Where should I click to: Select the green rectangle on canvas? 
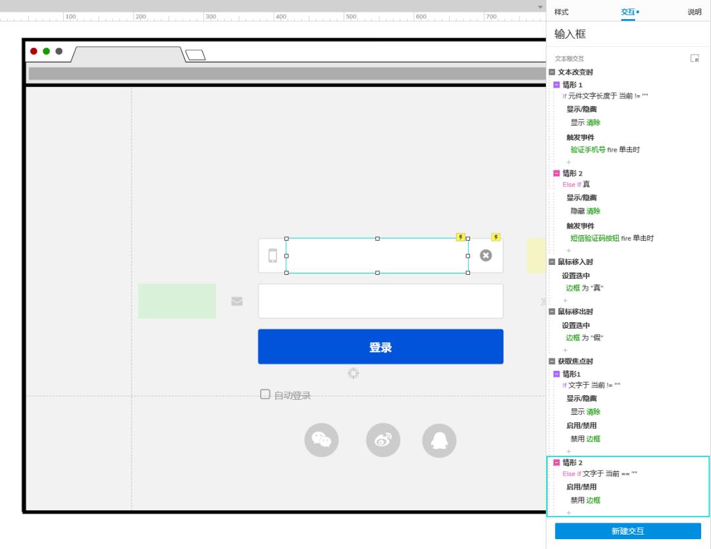177,301
